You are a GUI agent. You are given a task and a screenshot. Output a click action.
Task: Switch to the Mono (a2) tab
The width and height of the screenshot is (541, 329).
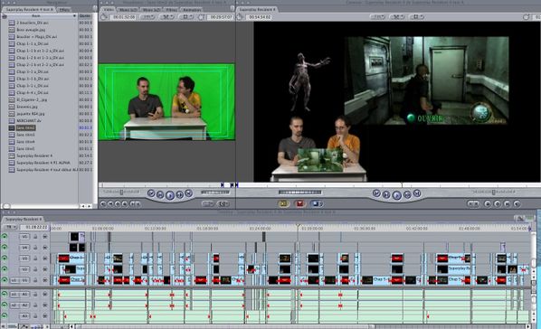coord(151,10)
